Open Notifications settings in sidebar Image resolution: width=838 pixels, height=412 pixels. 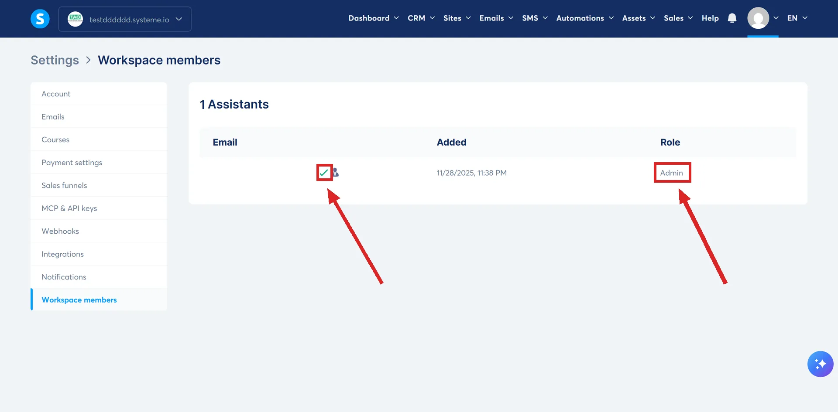tap(99, 277)
